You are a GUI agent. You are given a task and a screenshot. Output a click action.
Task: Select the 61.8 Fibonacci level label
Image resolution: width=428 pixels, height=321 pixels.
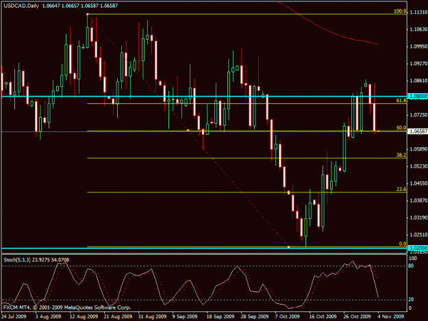[x=401, y=101]
